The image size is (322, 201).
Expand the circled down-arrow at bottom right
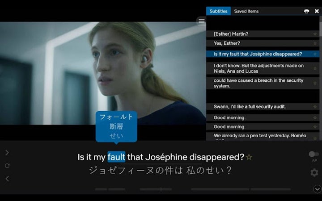tap(317, 189)
